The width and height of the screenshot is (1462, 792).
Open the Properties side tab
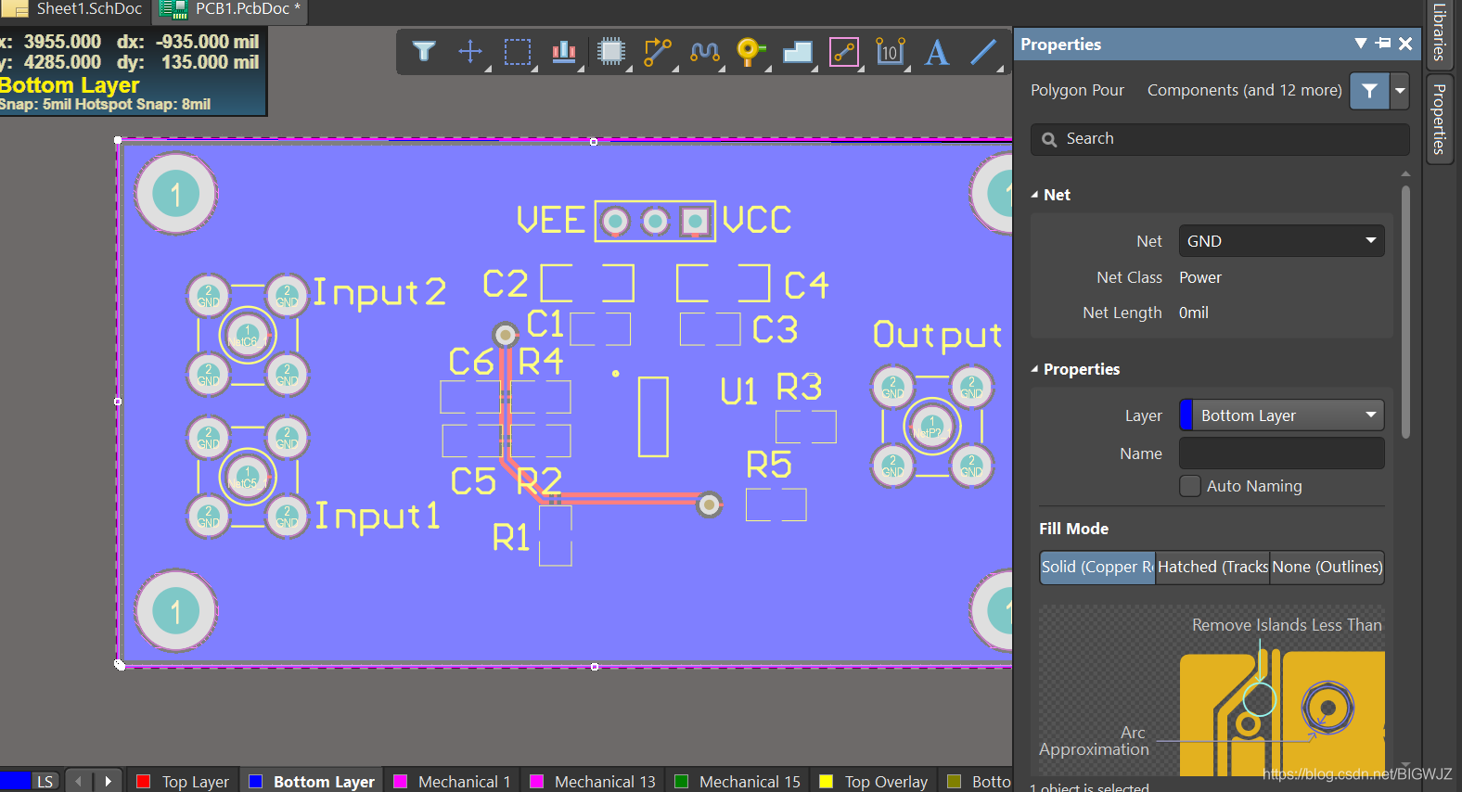tap(1439, 119)
